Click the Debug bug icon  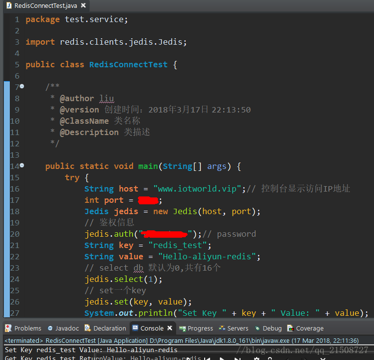tap(257, 329)
